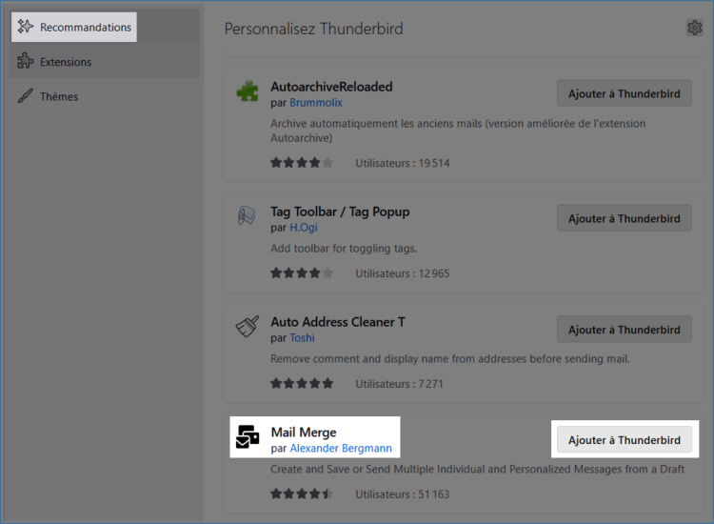Image resolution: width=714 pixels, height=524 pixels.
Task: Click the Extensions puzzle piece icon
Action: click(26, 61)
